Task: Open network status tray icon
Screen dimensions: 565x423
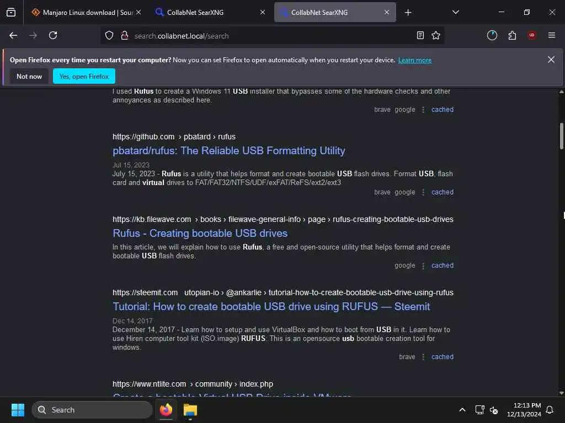Action: coord(479,410)
